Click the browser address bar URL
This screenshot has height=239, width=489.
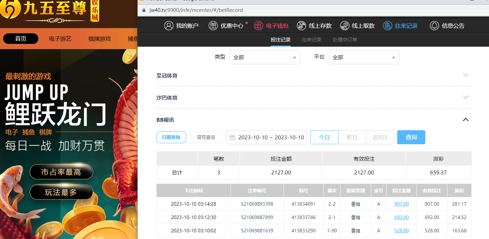click(196, 10)
